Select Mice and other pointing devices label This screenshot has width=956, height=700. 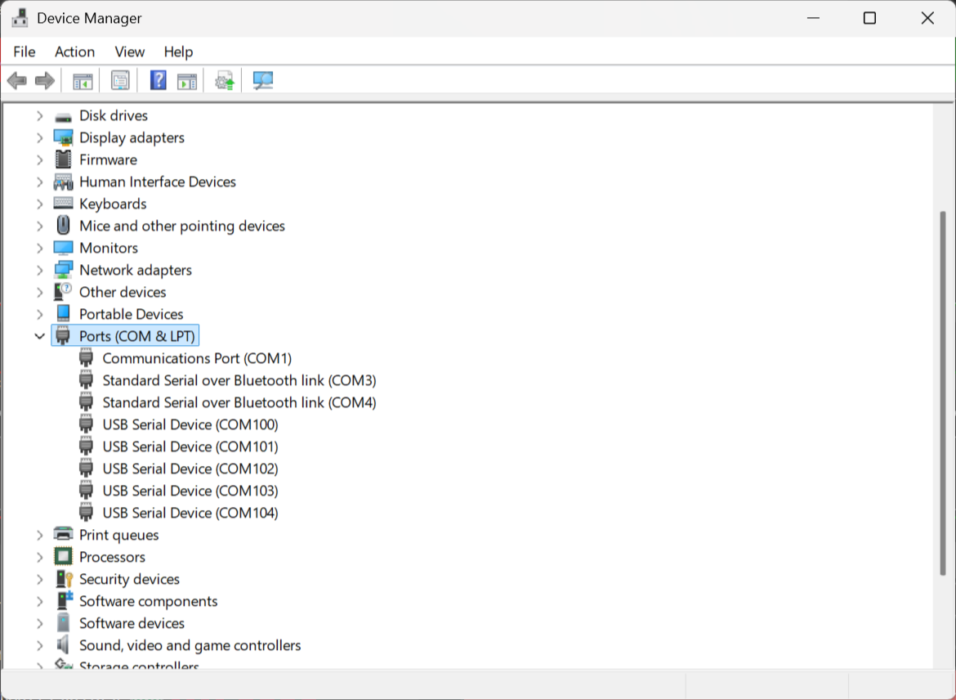pos(182,226)
